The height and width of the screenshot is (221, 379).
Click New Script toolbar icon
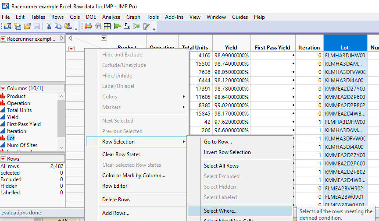(18, 26)
